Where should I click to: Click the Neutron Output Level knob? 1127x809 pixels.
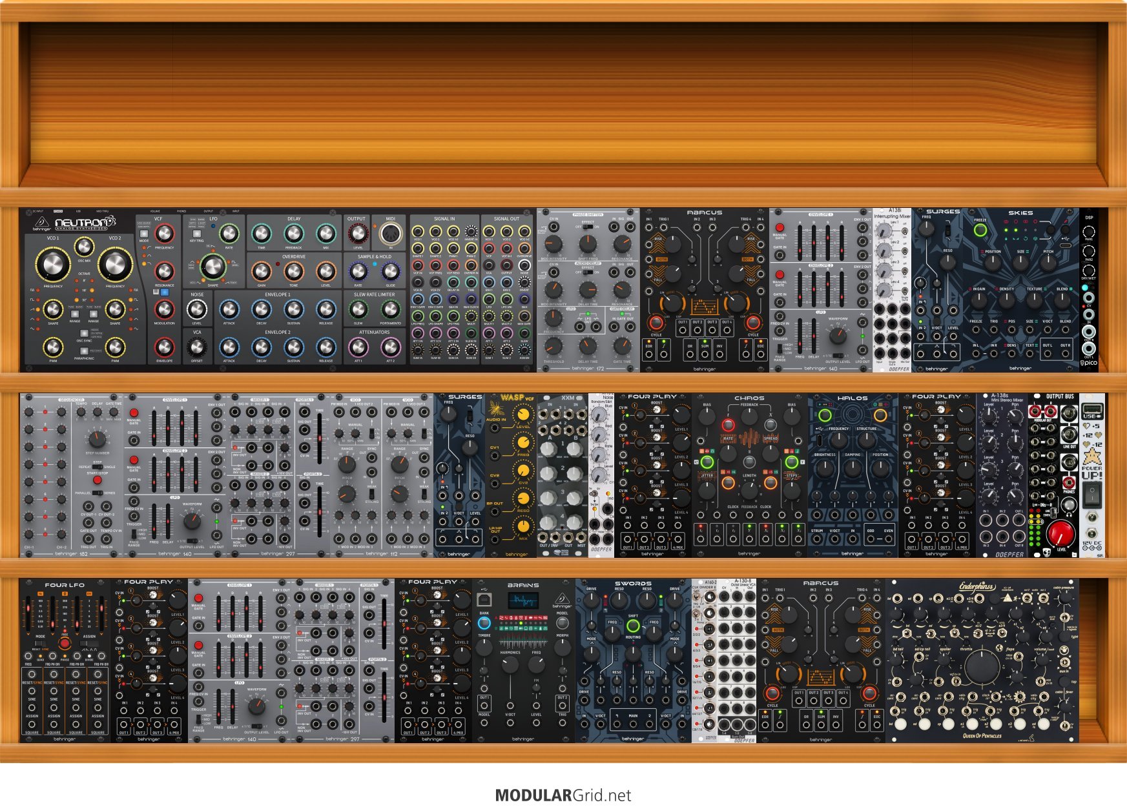(x=358, y=234)
